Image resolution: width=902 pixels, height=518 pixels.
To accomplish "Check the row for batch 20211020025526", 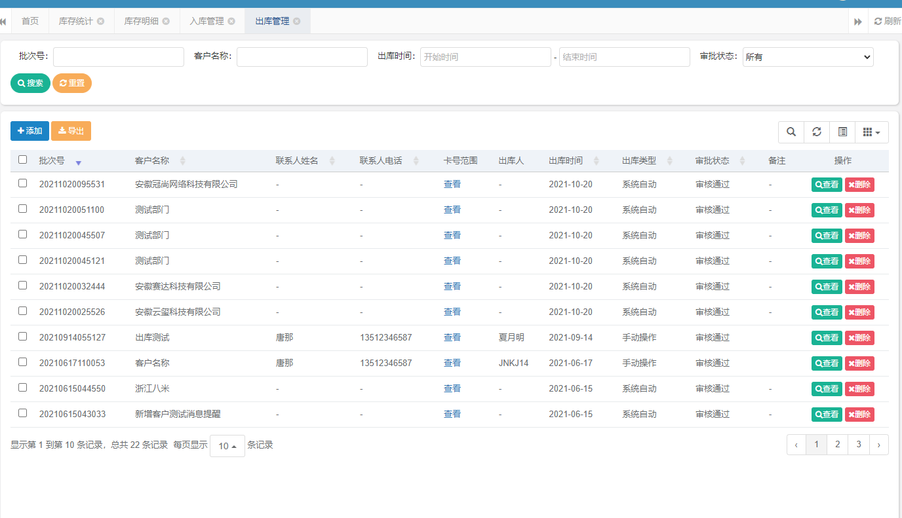I will coord(23,311).
